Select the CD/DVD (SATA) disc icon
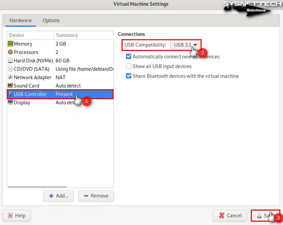 pyautogui.click(x=10, y=69)
